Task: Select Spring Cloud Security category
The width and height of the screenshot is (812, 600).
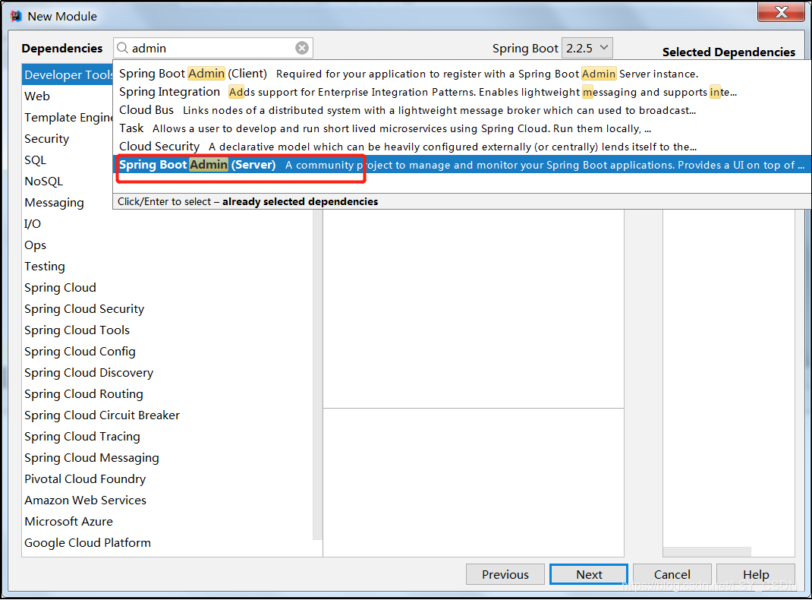Action: [x=167, y=308]
